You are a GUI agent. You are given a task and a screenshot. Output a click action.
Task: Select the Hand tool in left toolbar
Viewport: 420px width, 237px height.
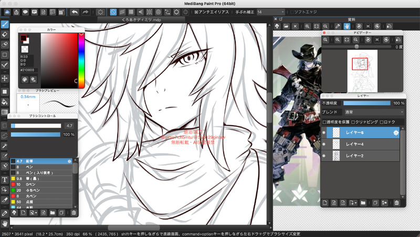(5, 223)
